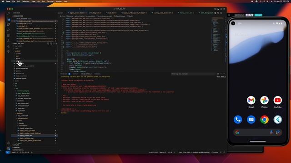Open the Terminal menu in the menu bar

50,1
